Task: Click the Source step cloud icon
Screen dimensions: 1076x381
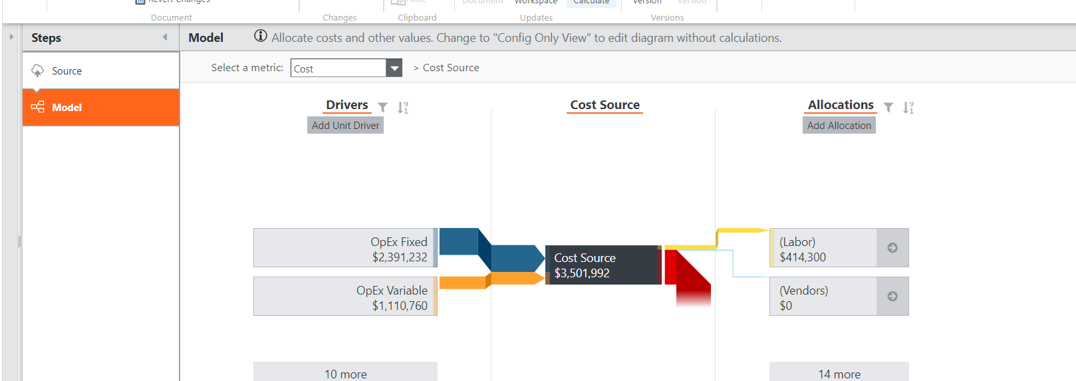Action: [x=38, y=70]
